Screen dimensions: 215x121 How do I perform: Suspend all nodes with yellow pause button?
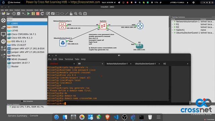33,13
